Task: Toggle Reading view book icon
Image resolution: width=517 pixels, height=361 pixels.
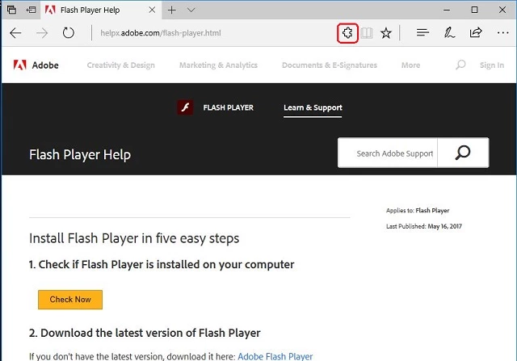Action: point(366,33)
